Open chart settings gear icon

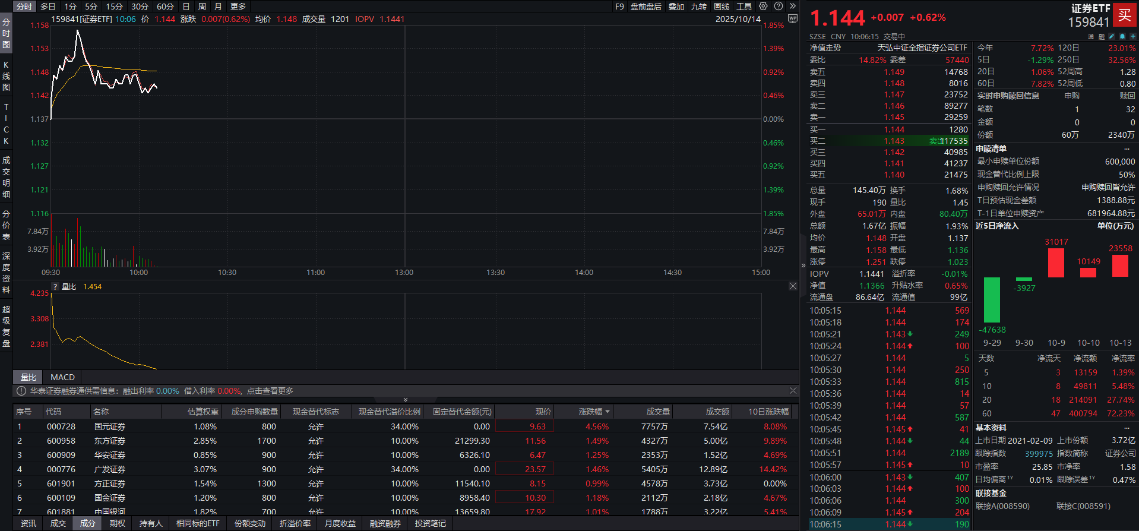click(763, 7)
